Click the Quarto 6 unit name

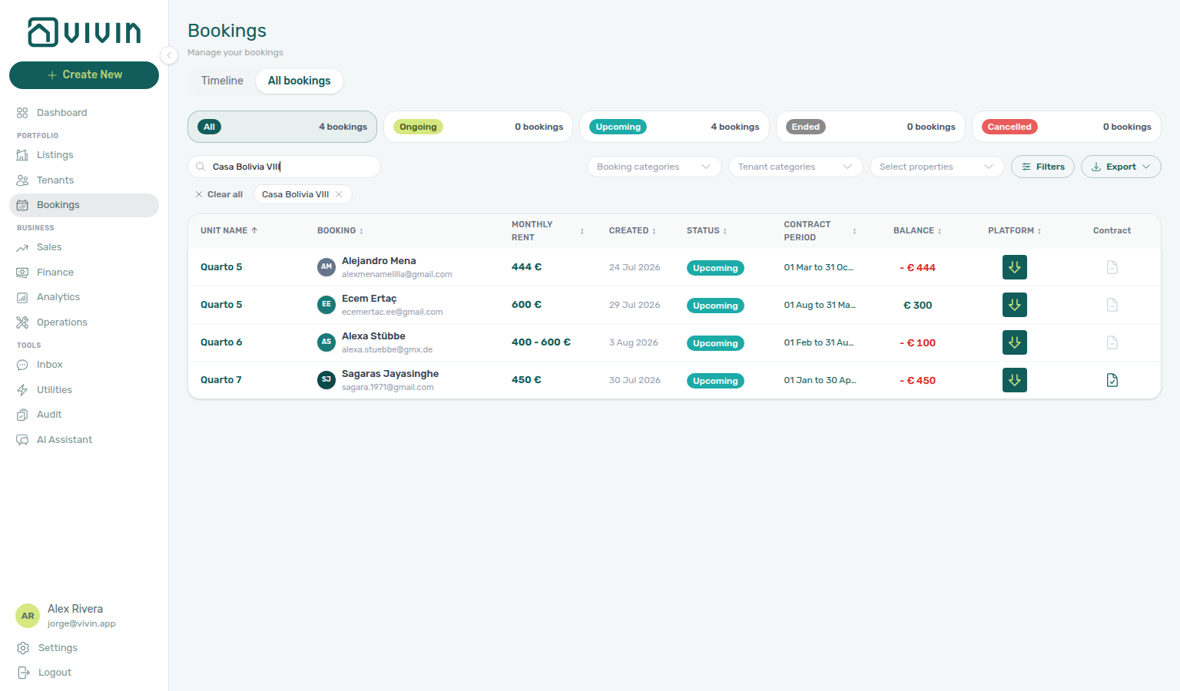point(221,342)
